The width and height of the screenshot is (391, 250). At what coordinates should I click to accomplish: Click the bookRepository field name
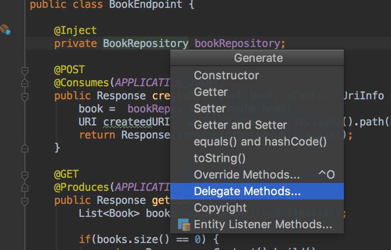point(237,44)
